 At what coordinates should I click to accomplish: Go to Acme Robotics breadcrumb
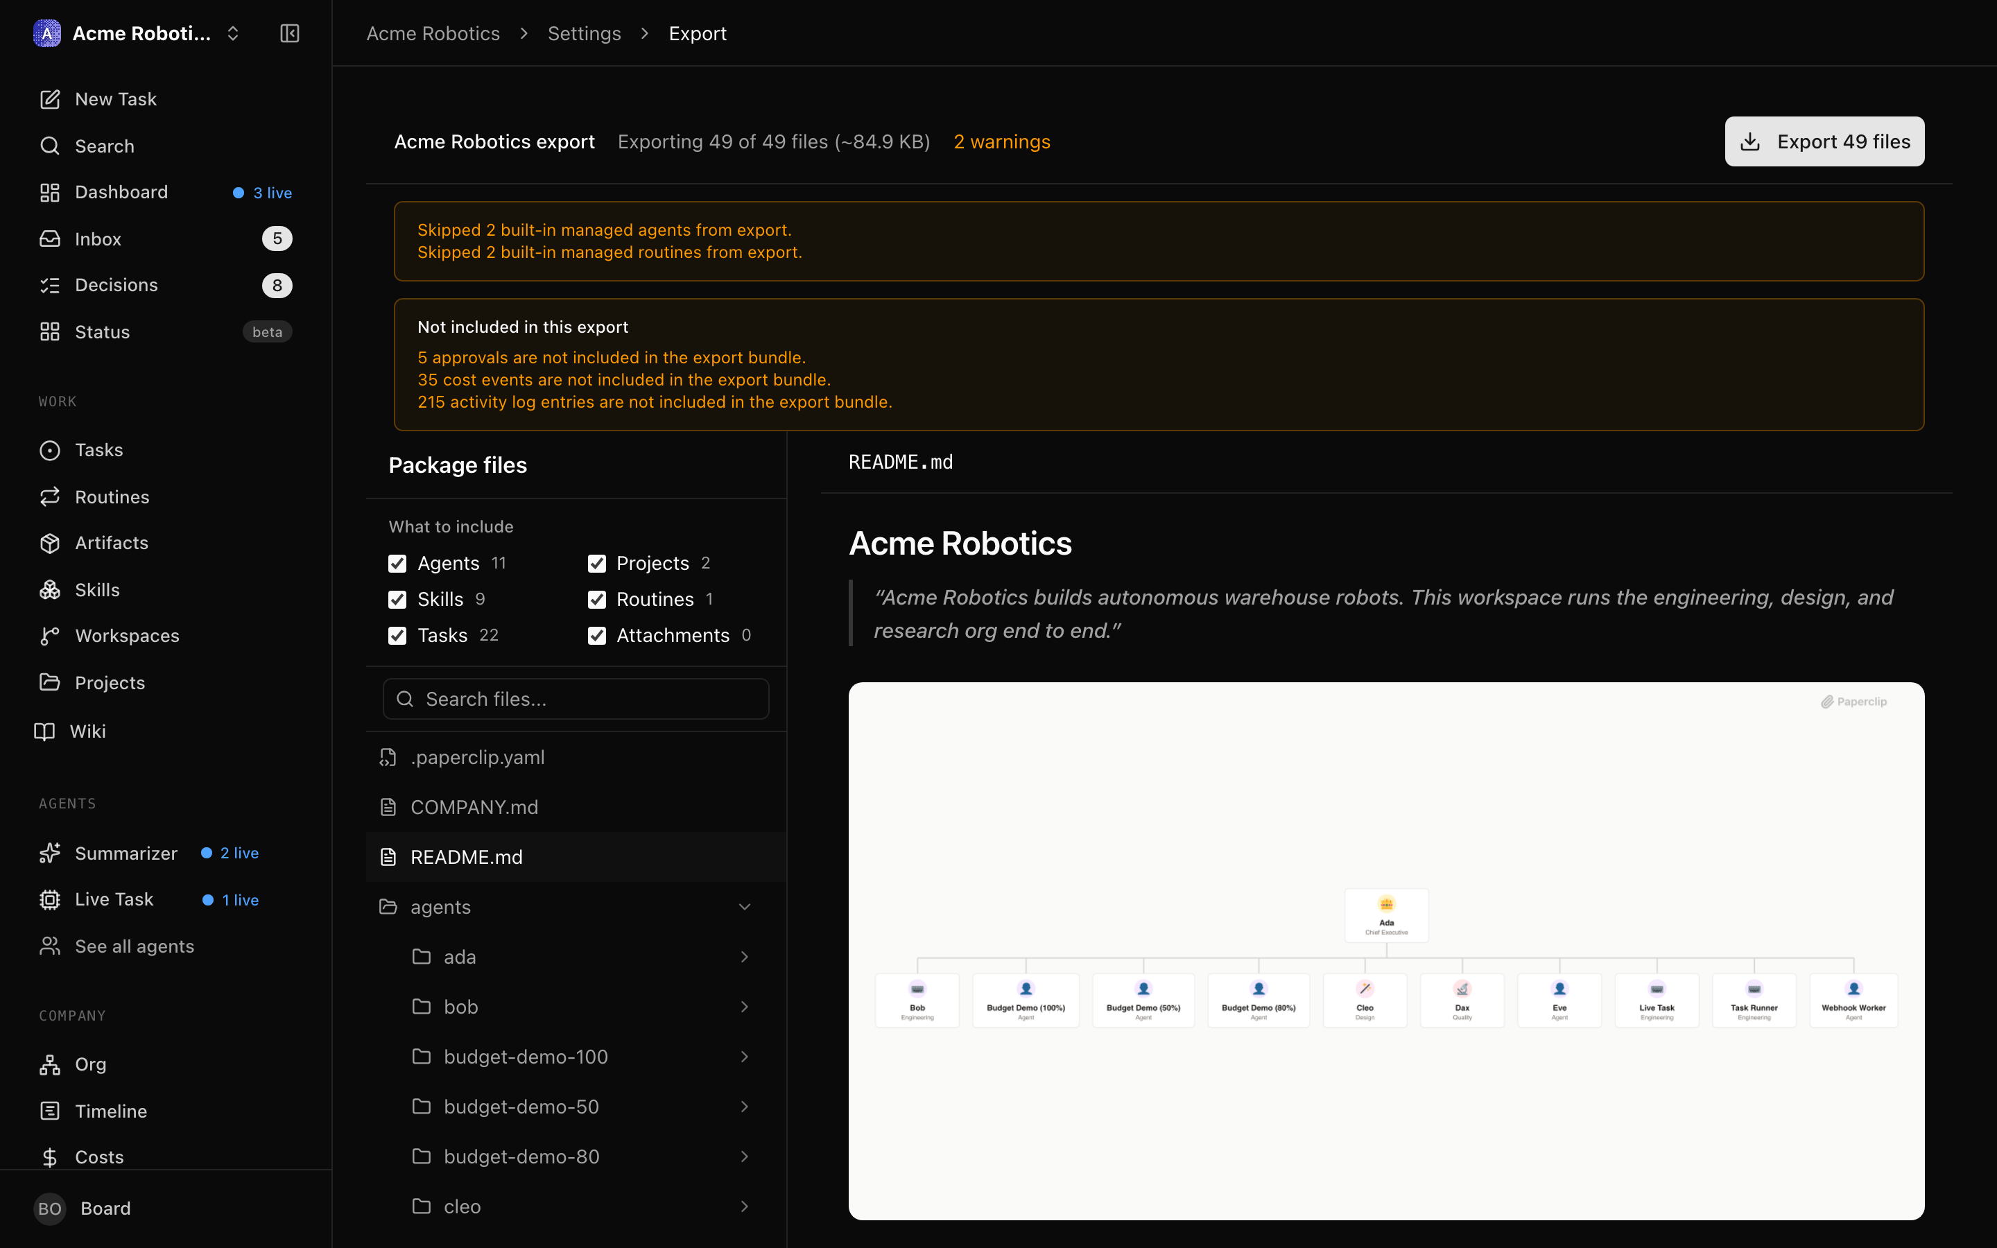click(433, 33)
